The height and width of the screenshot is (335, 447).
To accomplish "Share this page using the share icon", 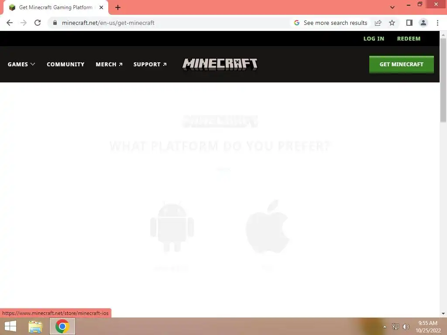I will [378, 23].
